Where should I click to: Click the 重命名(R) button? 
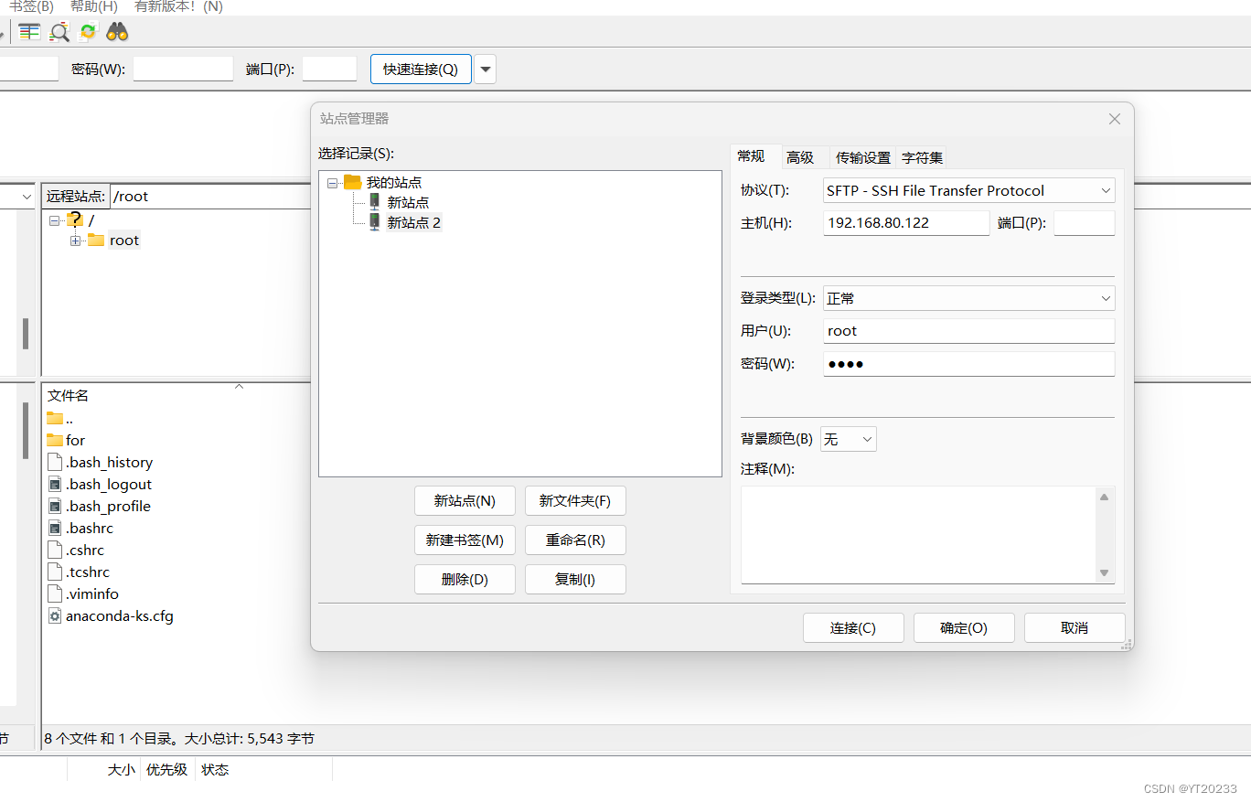(575, 540)
